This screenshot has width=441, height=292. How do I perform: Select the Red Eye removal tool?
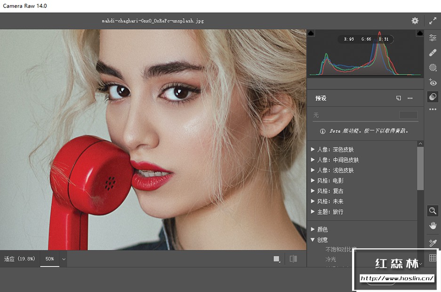433,82
